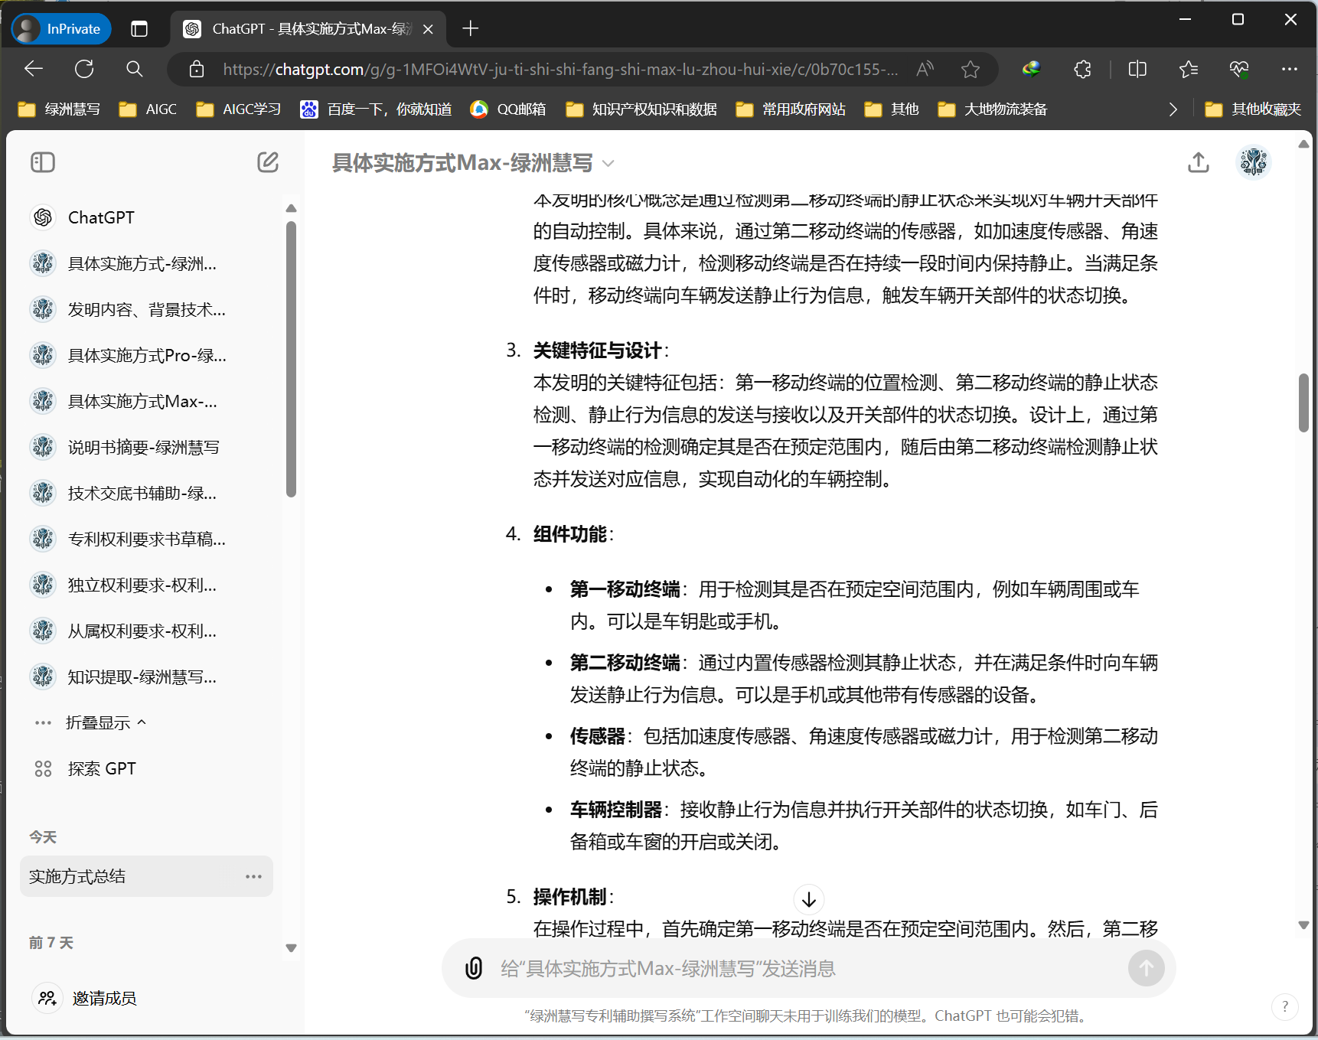Open the help question mark icon
The image size is (1318, 1040).
[1284, 1007]
